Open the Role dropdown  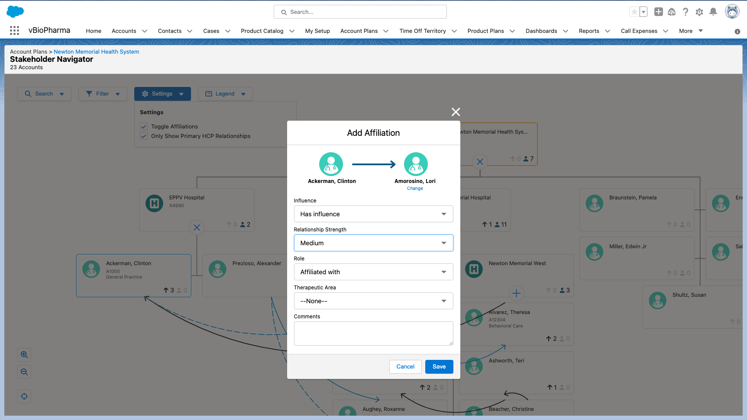(x=373, y=272)
